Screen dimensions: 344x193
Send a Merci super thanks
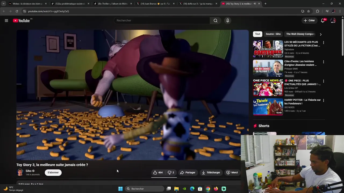pyautogui.click(x=232, y=172)
